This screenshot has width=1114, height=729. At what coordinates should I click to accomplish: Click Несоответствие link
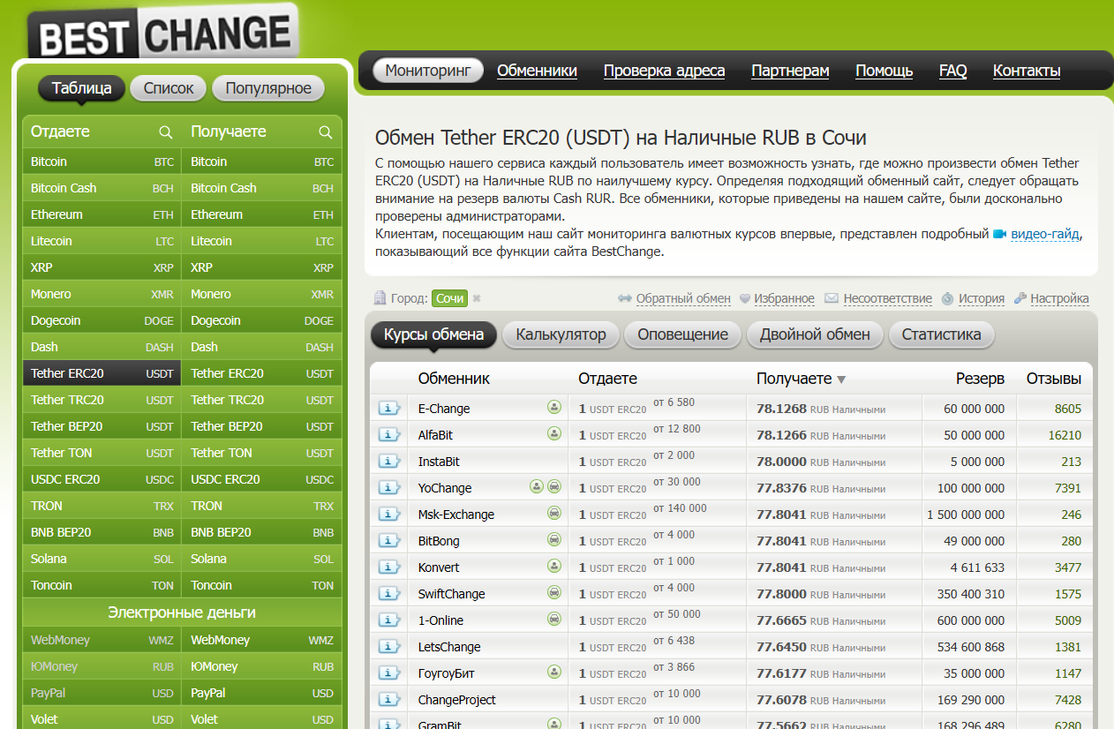887,298
